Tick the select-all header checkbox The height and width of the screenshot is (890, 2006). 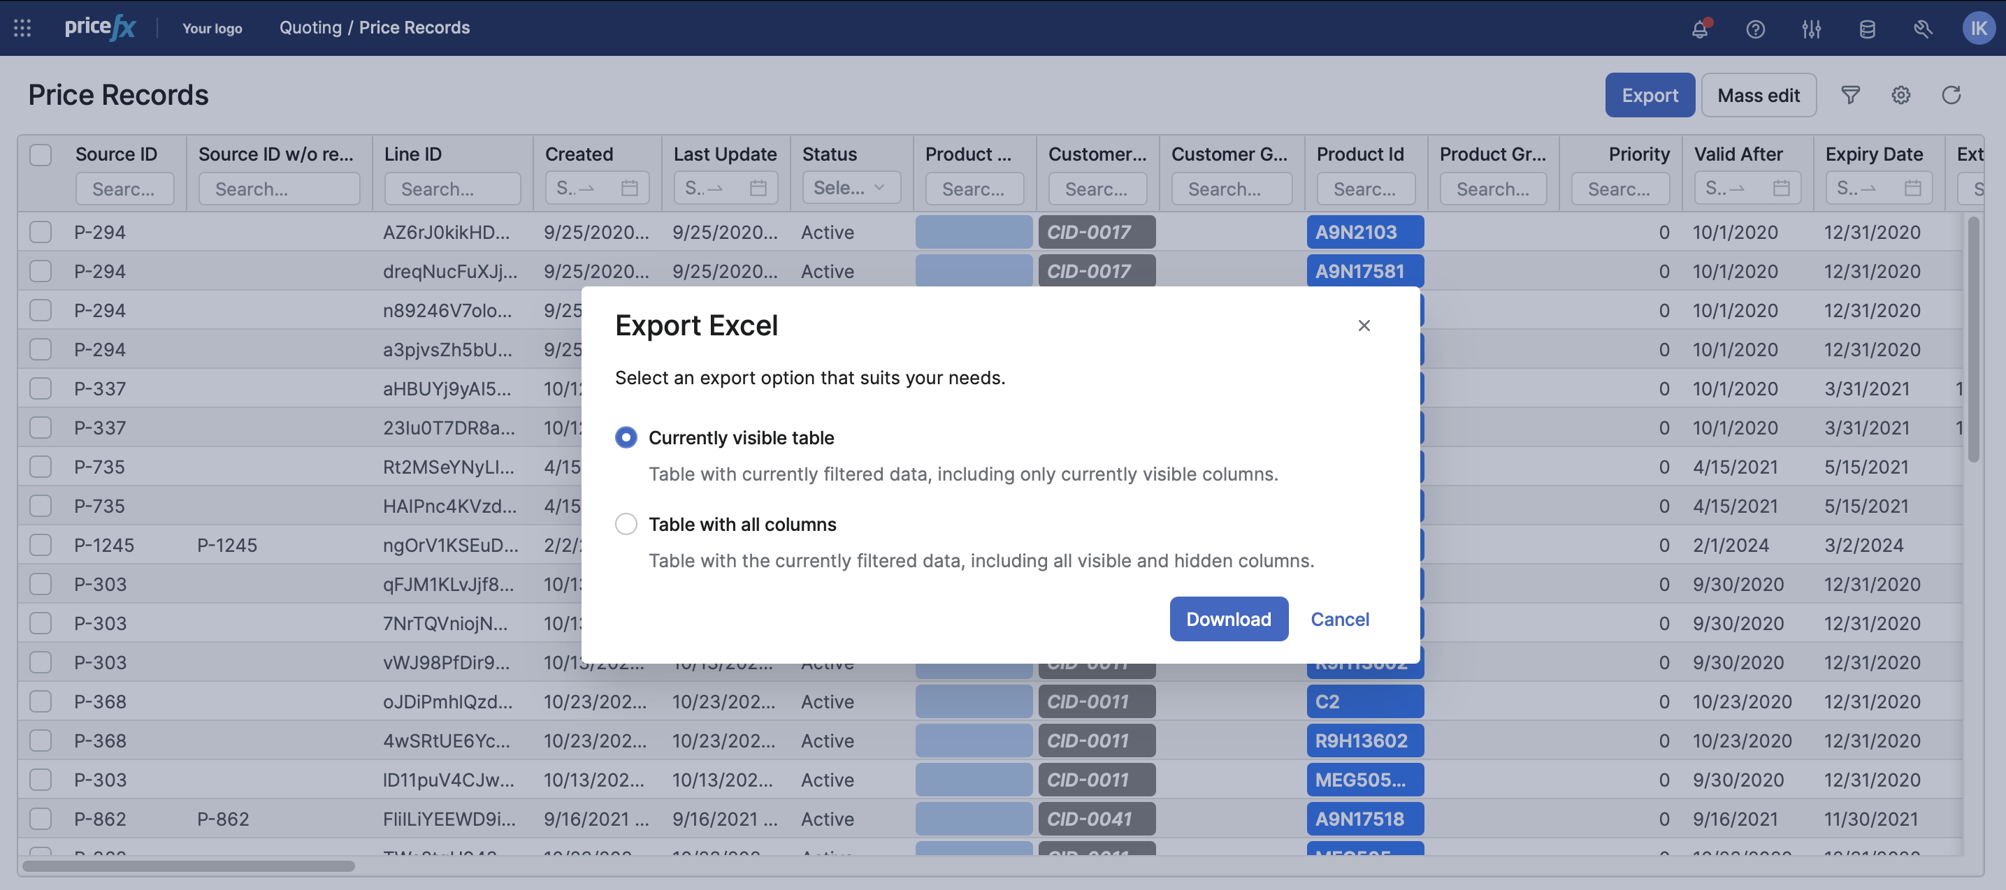[x=41, y=154]
